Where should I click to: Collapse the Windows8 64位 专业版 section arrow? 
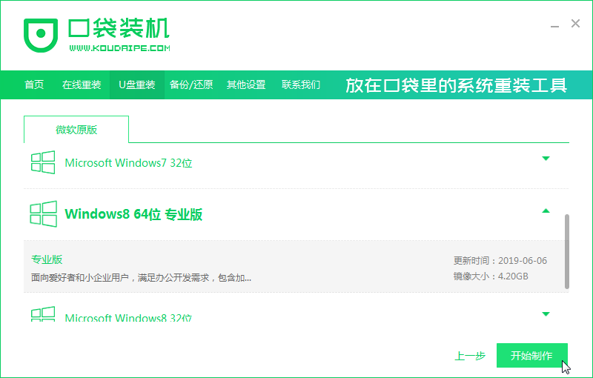(x=546, y=211)
